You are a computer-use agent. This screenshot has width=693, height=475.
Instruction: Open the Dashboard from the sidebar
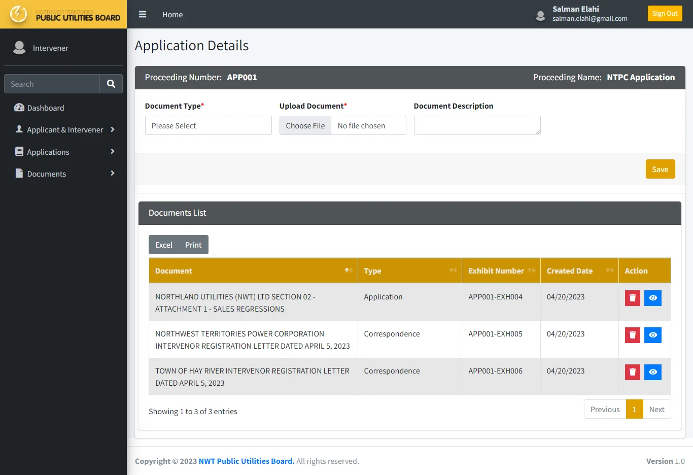46,108
